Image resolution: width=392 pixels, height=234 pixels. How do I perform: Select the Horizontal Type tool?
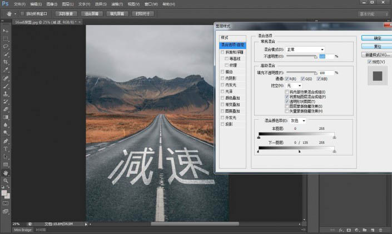pyautogui.click(x=6, y=149)
